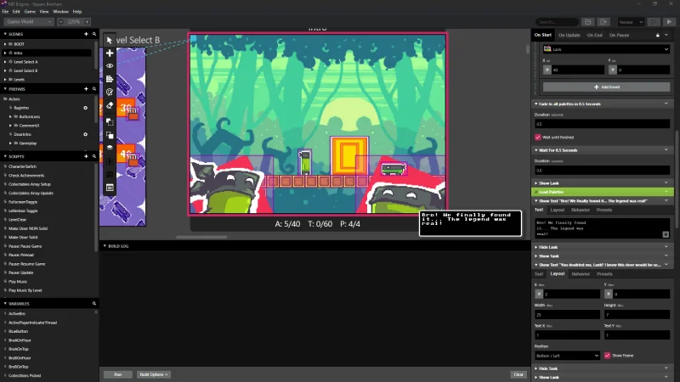This screenshot has width=680, height=382.
Task: Switch to the On Update tab
Action: 569,35
